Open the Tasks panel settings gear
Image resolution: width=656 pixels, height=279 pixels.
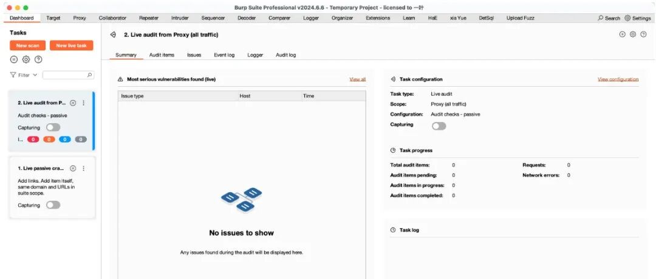(26, 59)
